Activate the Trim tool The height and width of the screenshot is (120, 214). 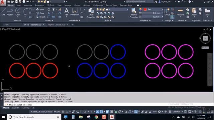53,9
